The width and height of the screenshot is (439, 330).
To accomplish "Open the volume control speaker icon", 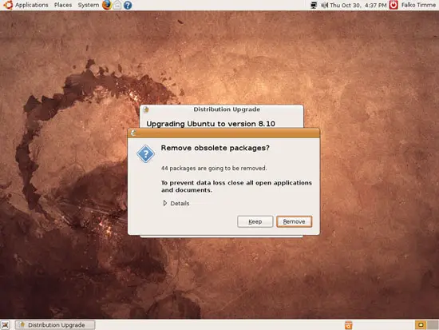I will 324,5.
